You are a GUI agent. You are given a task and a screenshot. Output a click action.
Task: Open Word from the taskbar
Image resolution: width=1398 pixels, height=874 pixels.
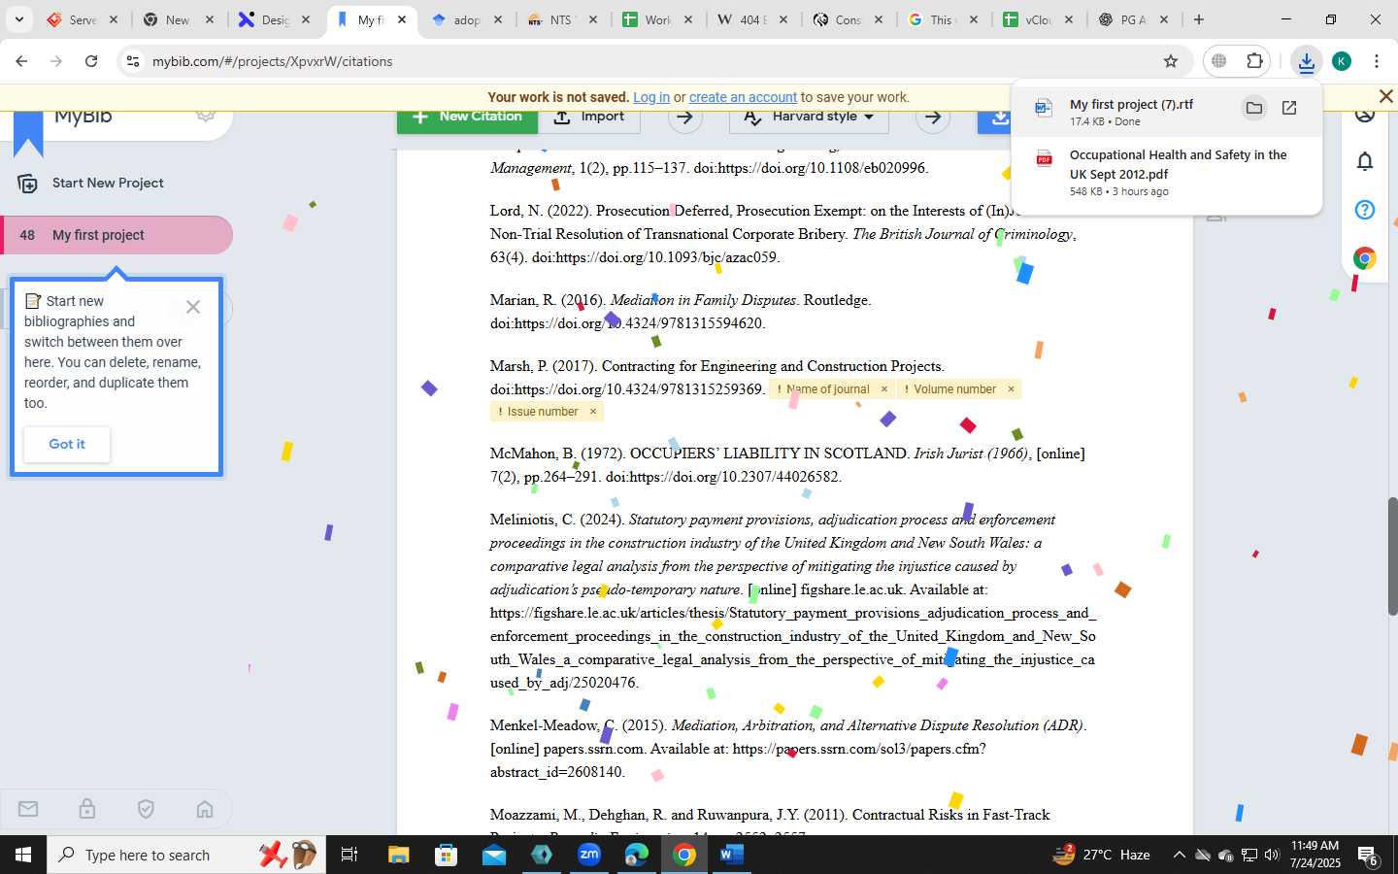731,855
